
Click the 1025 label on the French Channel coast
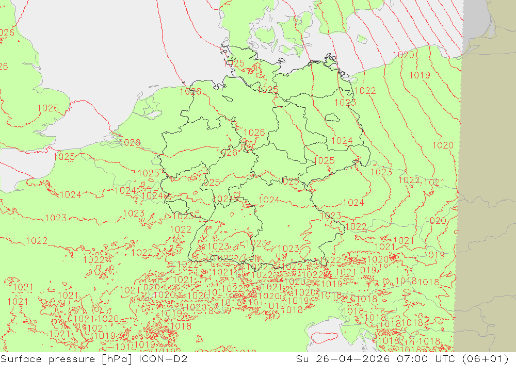pyautogui.click(x=64, y=157)
